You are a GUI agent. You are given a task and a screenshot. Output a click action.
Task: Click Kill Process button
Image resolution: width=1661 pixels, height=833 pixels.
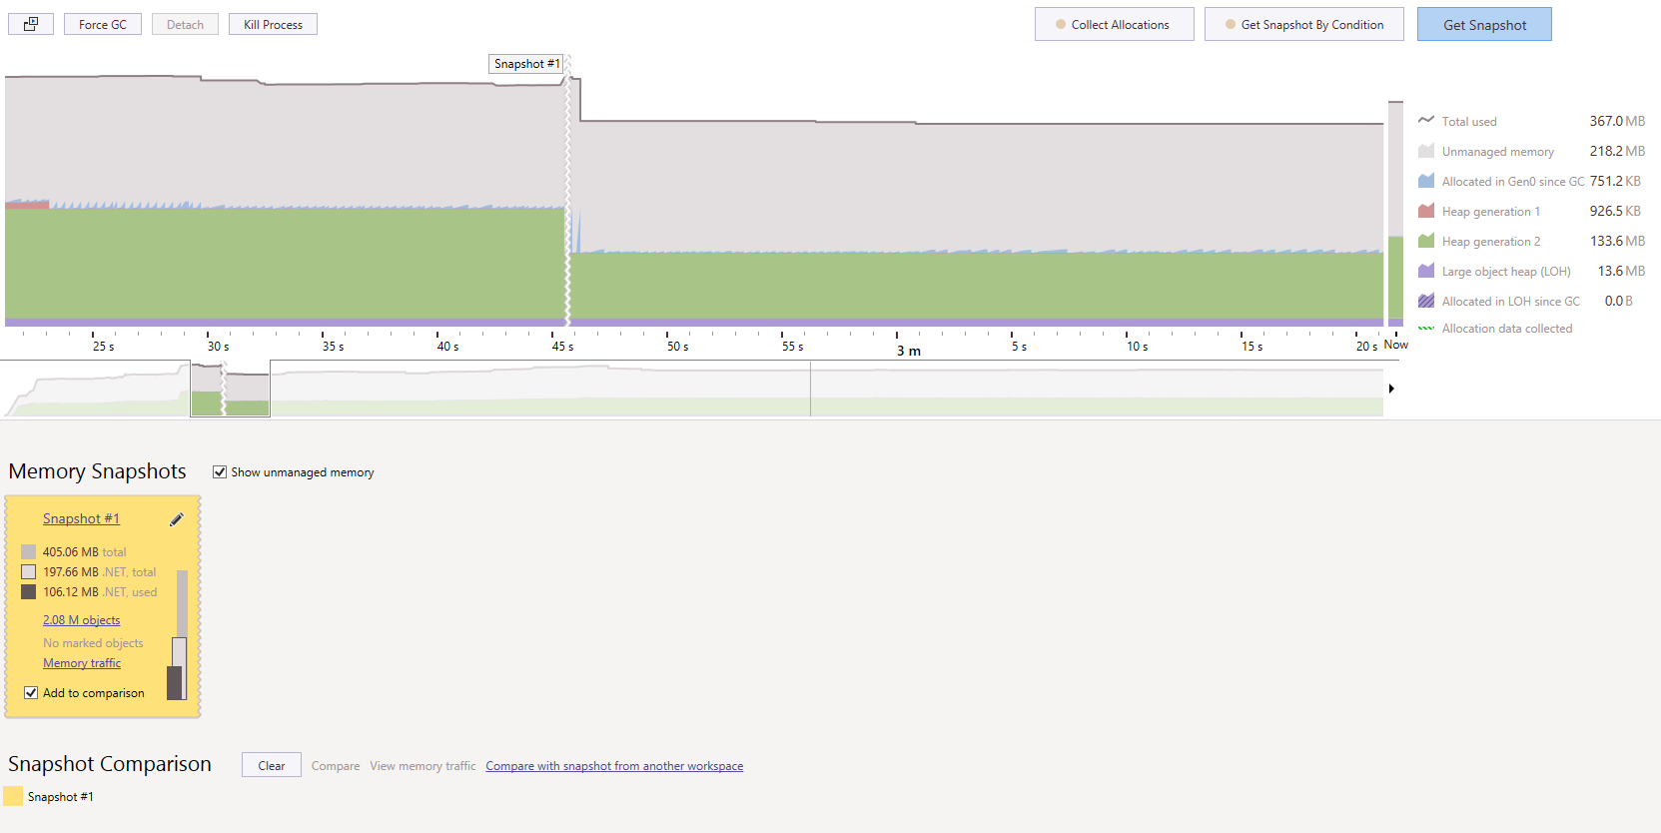pos(273,24)
